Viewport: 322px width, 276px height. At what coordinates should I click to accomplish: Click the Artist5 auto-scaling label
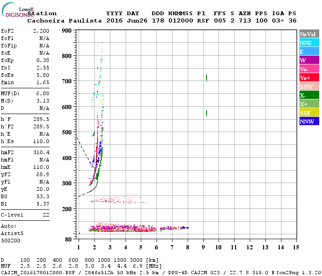12,234
